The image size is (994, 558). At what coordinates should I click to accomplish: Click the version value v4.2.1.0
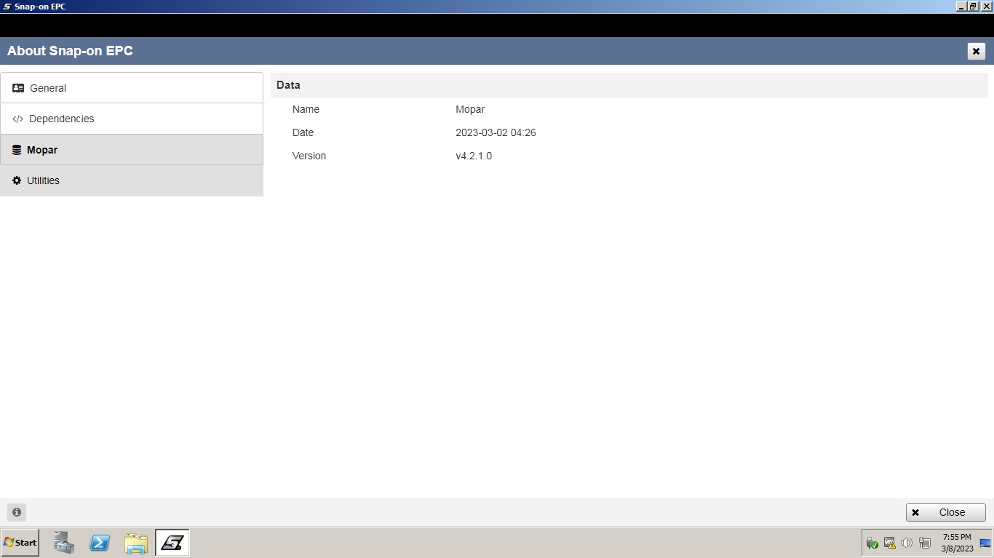coord(474,156)
